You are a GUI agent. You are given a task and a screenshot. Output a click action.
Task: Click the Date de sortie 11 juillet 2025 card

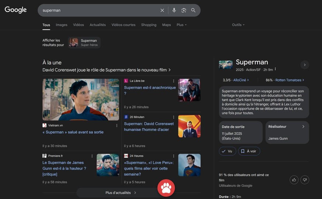(241, 133)
